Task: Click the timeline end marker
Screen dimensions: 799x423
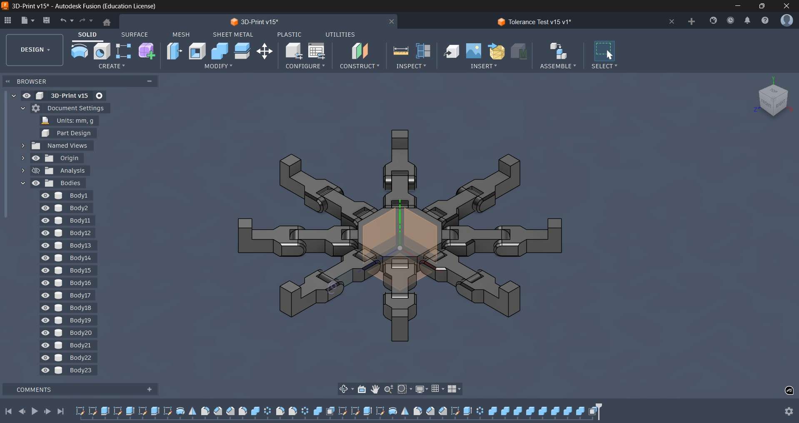Action: tap(599, 411)
